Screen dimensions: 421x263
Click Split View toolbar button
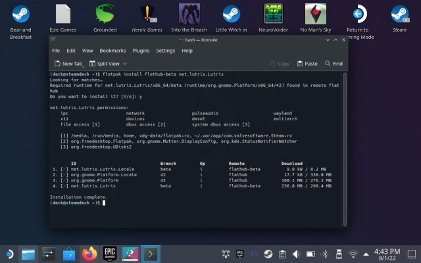coord(105,64)
